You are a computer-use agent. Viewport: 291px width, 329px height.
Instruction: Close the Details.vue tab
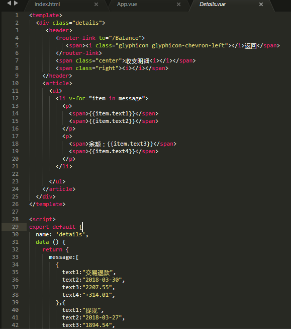tap(261, 4)
